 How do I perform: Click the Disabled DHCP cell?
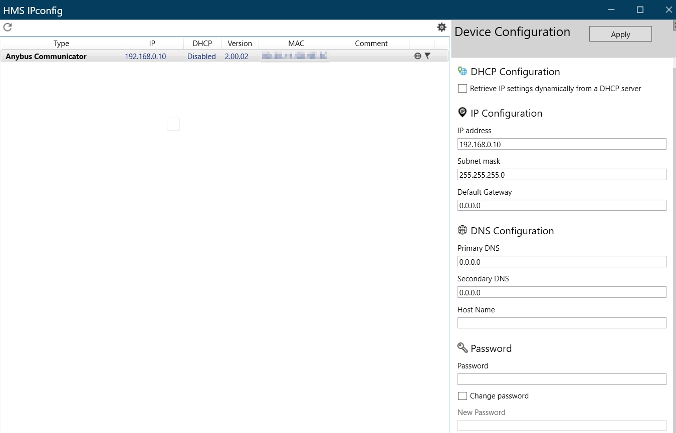point(201,57)
